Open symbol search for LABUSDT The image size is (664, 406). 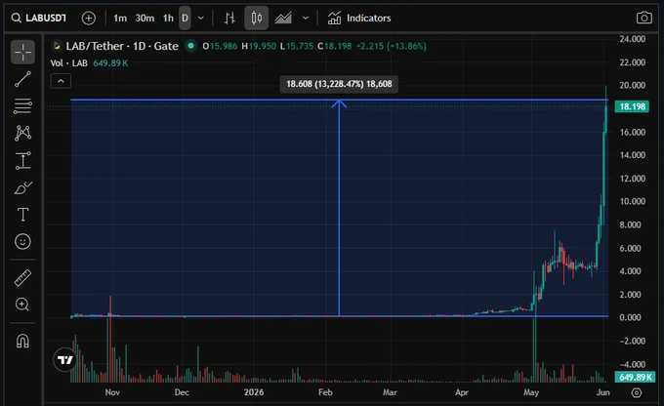pyautogui.click(x=39, y=19)
